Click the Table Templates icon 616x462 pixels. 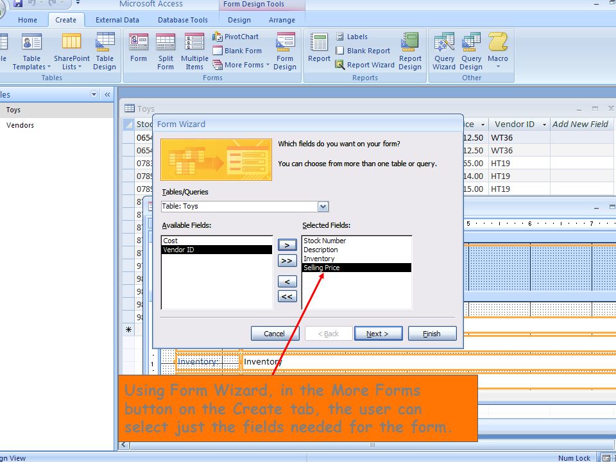(31, 42)
